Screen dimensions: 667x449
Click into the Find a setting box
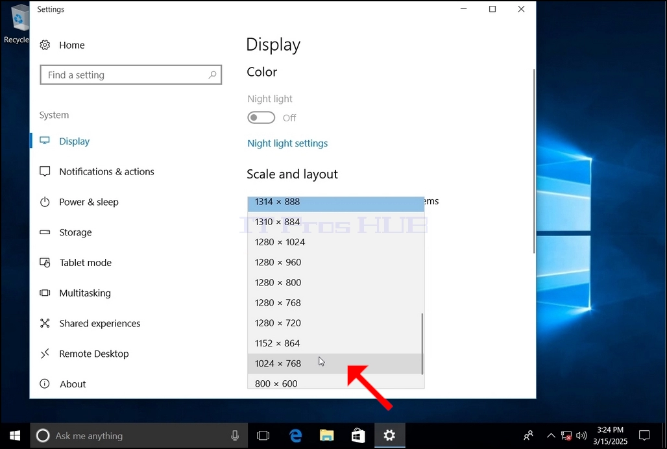point(130,75)
